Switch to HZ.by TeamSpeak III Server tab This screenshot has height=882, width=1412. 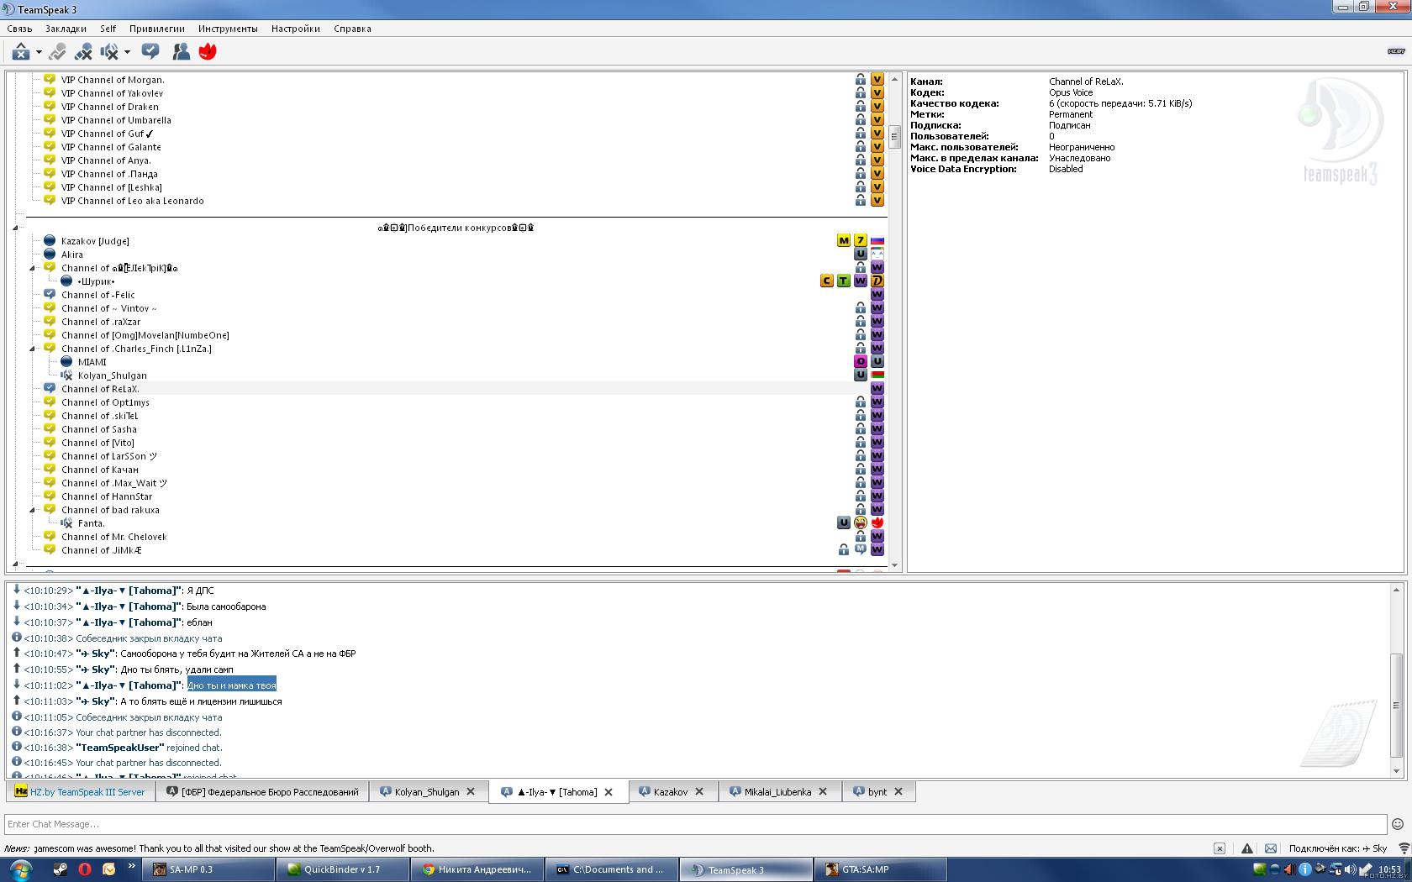tap(81, 792)
